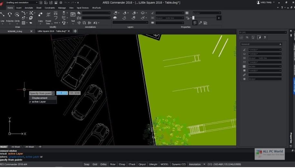The width and height of the screenshot is (295, 168).
Task: Open the All (68) selection dropdown
Action: (263, 32)
